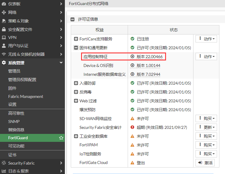Click the 激活 button for FortiGate Cloud
Viewport: 225px width, 174px height.
coord(205,163)
